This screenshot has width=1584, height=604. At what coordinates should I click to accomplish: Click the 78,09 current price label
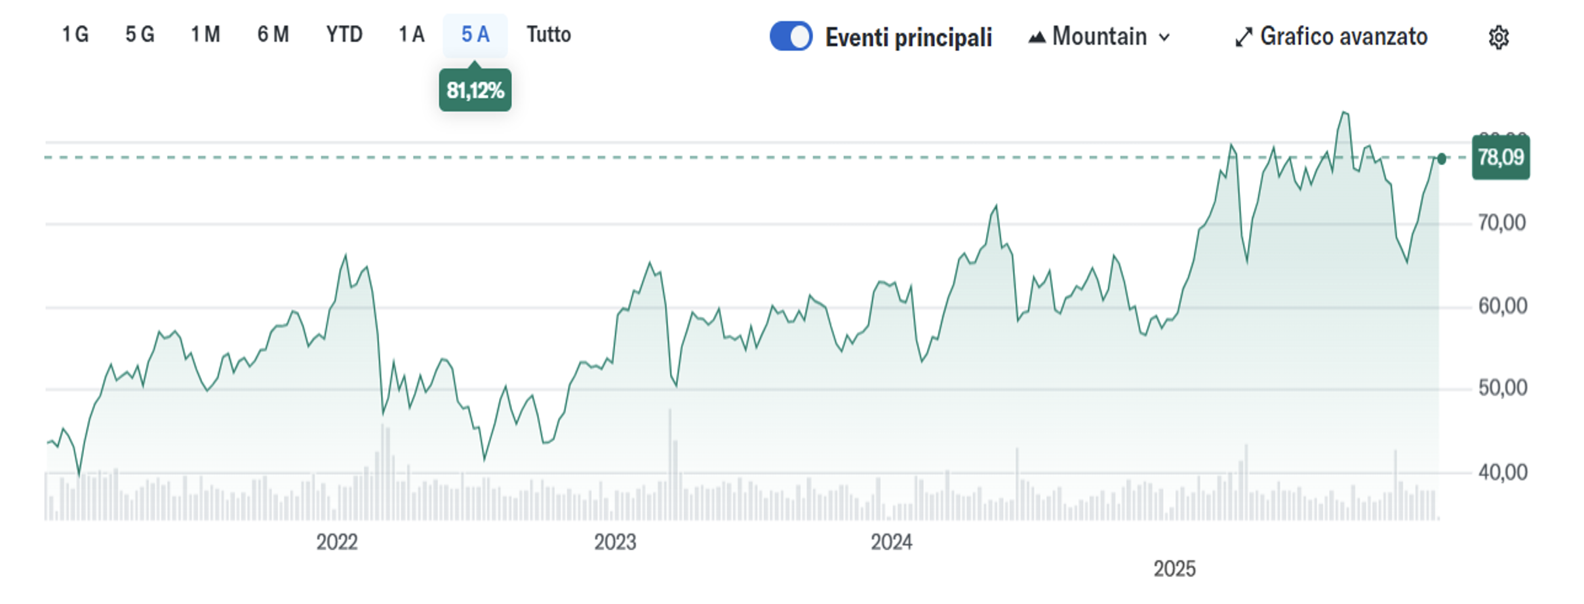pyautogui.click(x=1501, y=157)
